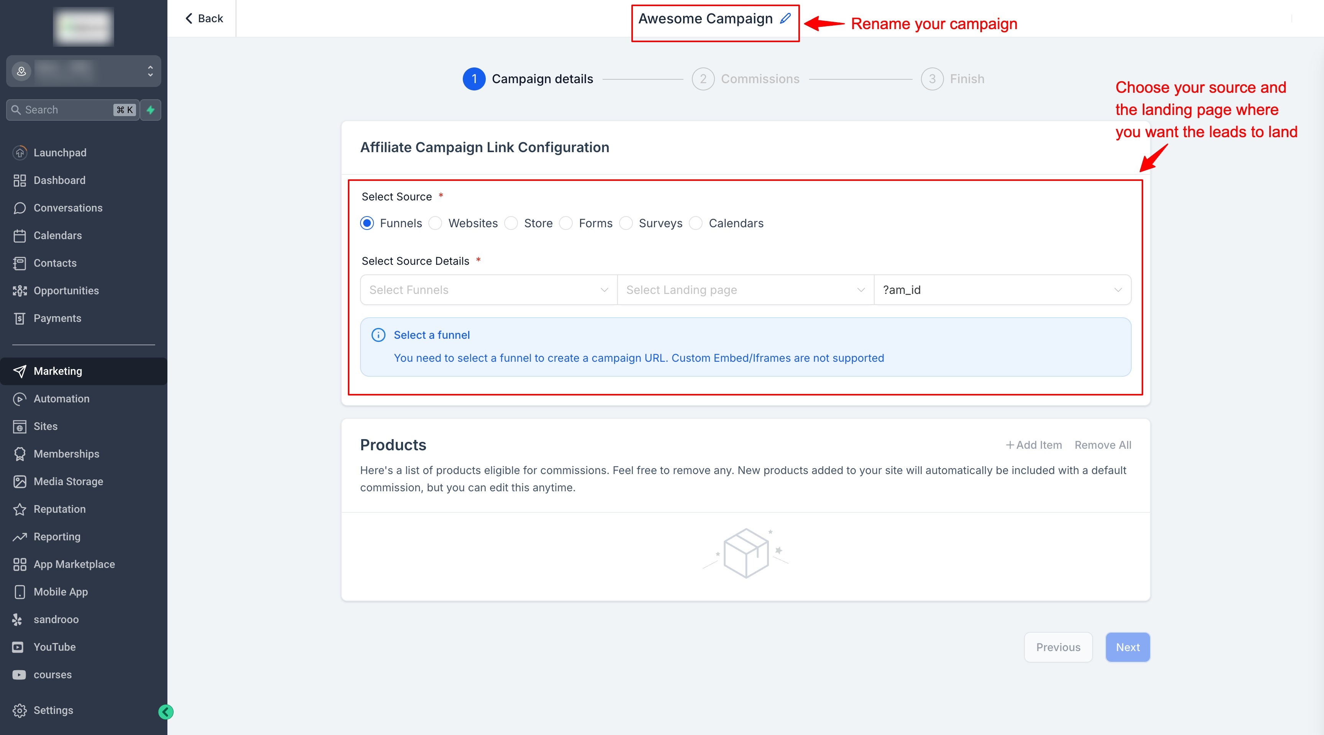Jump to the Commissions step indicator
This screenshot has width=1324, height=735.
[x=703, y=79]
